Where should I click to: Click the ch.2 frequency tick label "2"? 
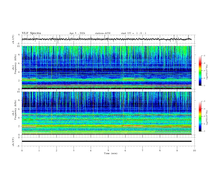[x=19, y=126]
